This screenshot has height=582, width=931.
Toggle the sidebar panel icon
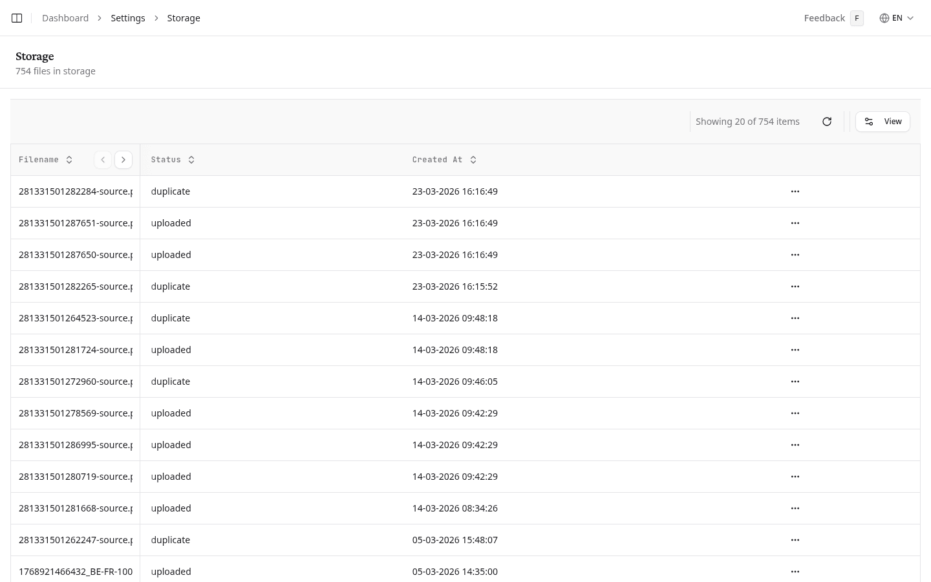[x=17, y=18]
